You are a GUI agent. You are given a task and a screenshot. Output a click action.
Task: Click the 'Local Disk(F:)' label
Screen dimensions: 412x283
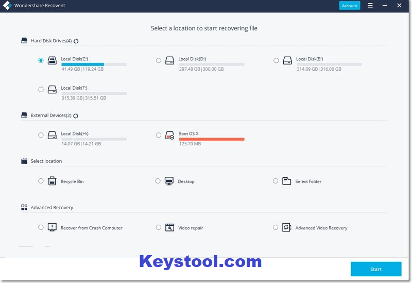click(x=74, y=88)
